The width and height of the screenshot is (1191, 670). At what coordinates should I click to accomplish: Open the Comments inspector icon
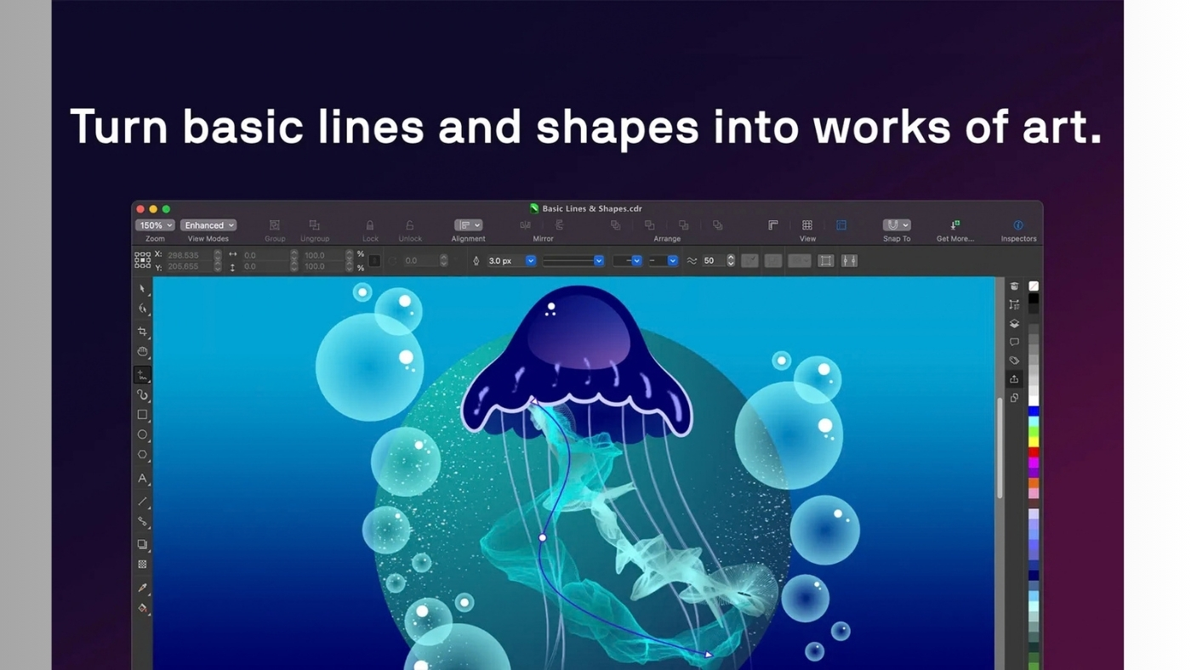[x=1014, y=342]
